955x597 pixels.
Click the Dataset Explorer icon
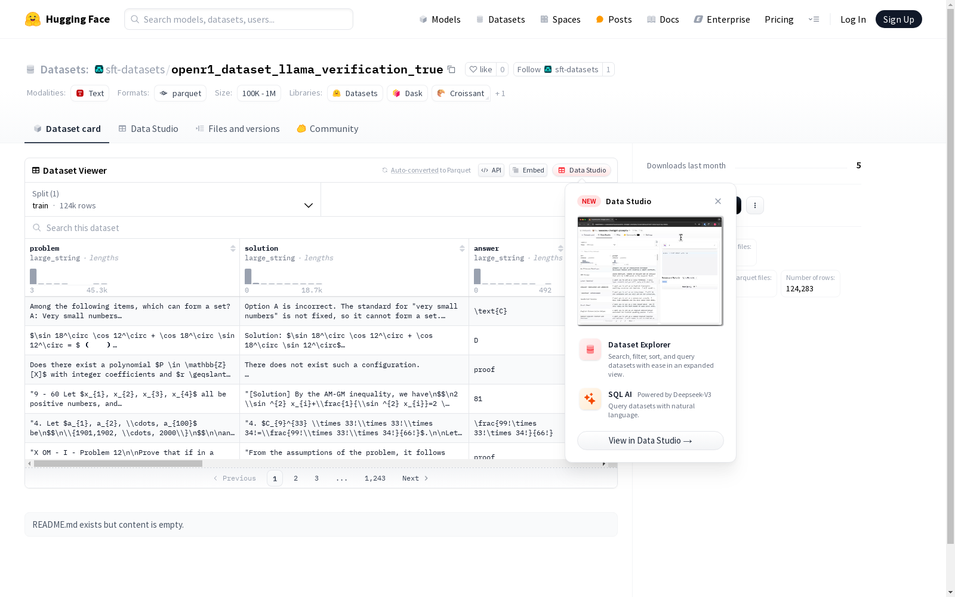(590, 350)
